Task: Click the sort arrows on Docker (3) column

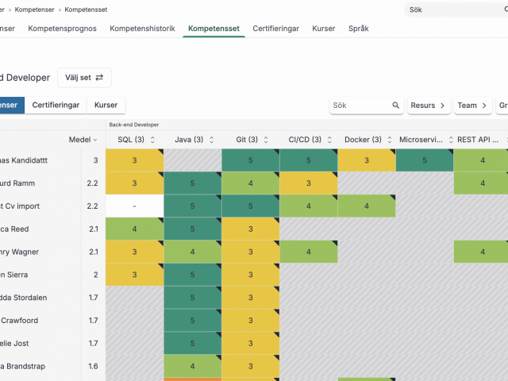Action: [387, 140]
